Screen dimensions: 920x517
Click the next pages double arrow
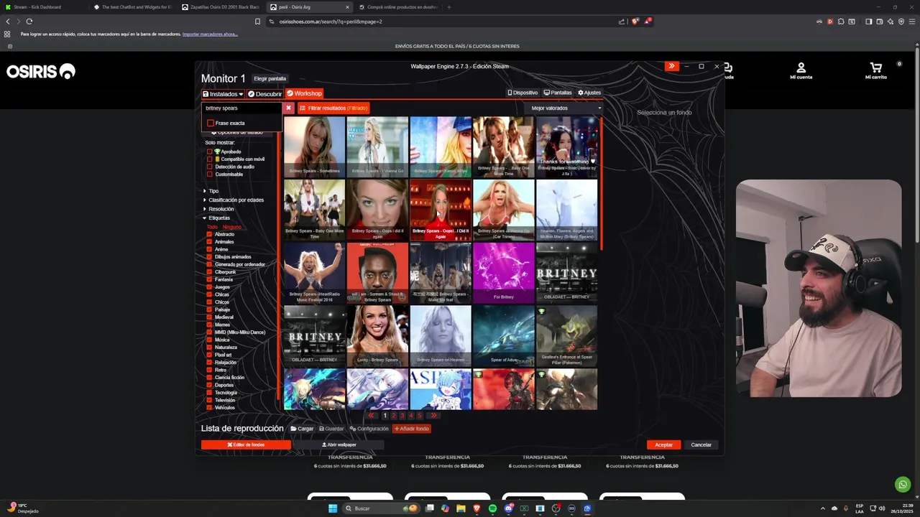pos(433,415)
